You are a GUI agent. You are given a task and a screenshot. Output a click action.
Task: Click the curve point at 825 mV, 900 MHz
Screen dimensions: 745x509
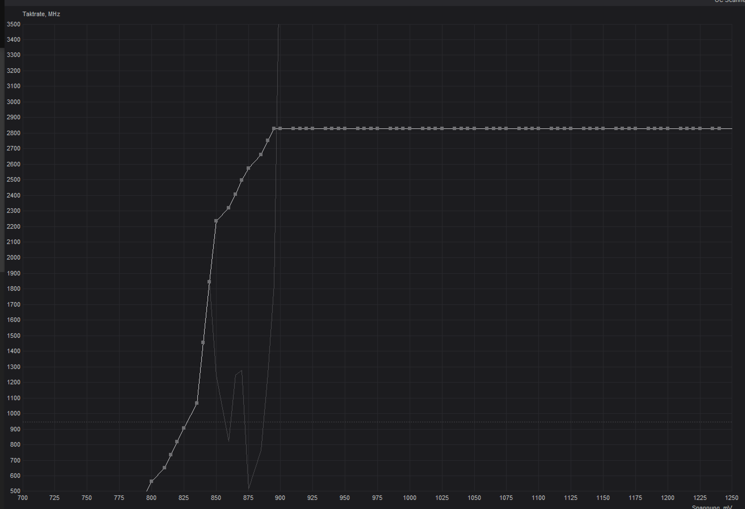(184, 428)
